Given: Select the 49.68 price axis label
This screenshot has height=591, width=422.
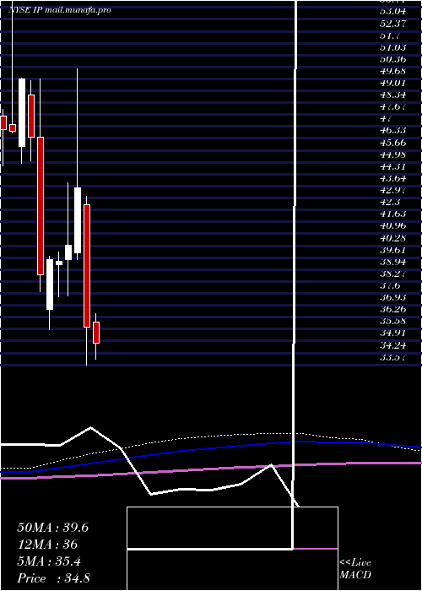Looking at the screenshot, I should click(392, 71).
